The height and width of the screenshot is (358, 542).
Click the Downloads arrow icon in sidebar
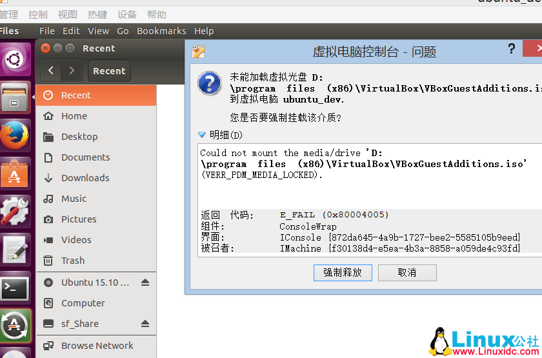48,178
